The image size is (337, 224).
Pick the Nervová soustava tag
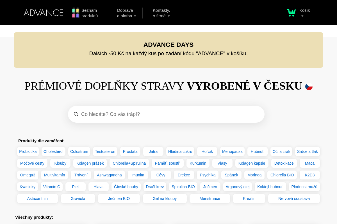294,199
